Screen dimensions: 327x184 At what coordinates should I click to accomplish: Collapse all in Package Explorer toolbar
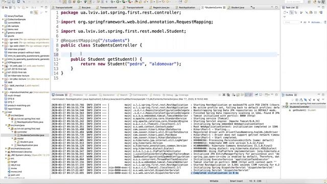(31, 12)
